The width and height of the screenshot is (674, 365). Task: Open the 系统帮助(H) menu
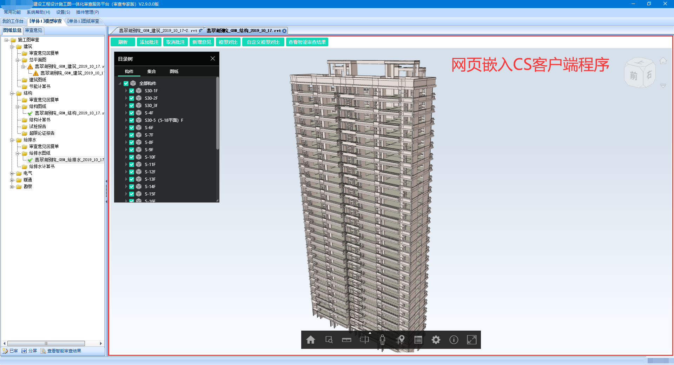(38, 12)
